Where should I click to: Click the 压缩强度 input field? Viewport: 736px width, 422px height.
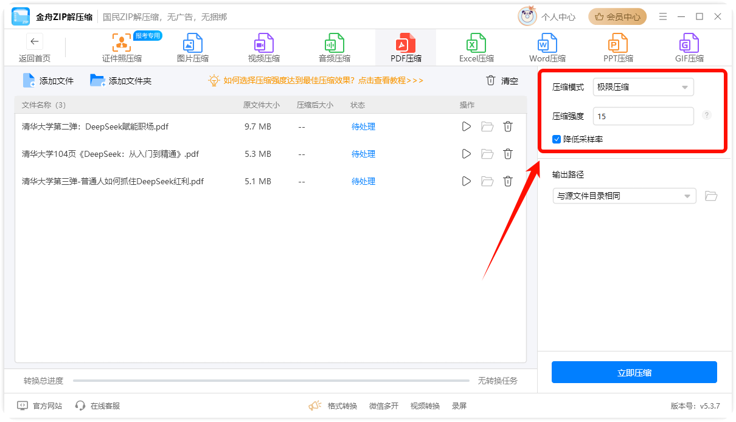643,116
